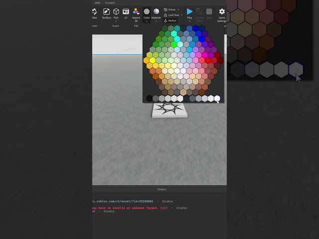Expand the Group dropdown arrow
319x239 pixels.
[178, 9]
